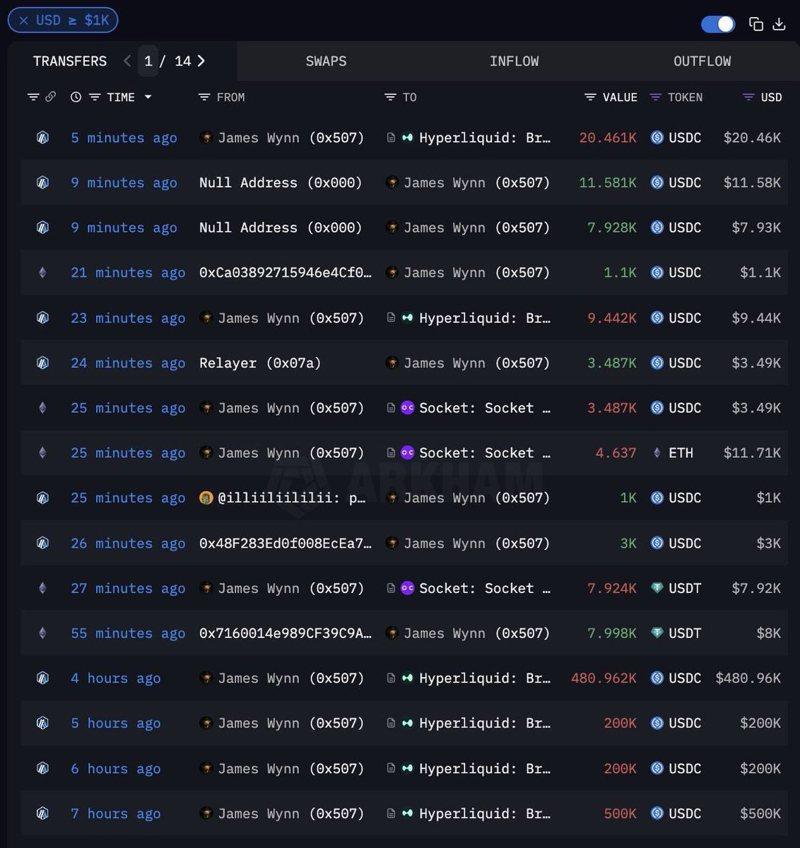Open Relayer (0x07a) address
Viewport: 800px width, 848px height.
(260, 363)
